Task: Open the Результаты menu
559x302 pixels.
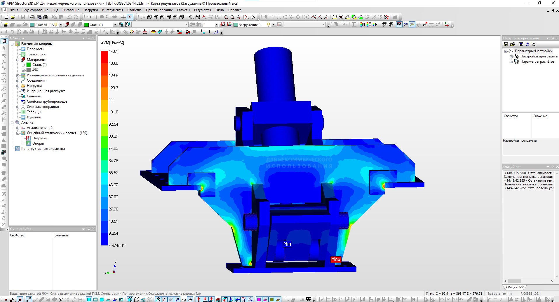Action: click(202, 10)
